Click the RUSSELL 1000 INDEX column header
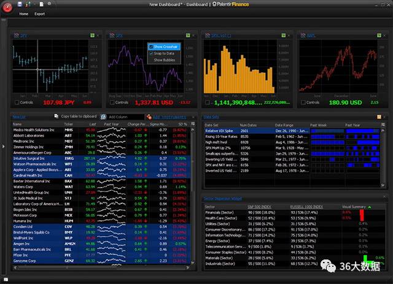Screen dimensions: 393x284 306,207
